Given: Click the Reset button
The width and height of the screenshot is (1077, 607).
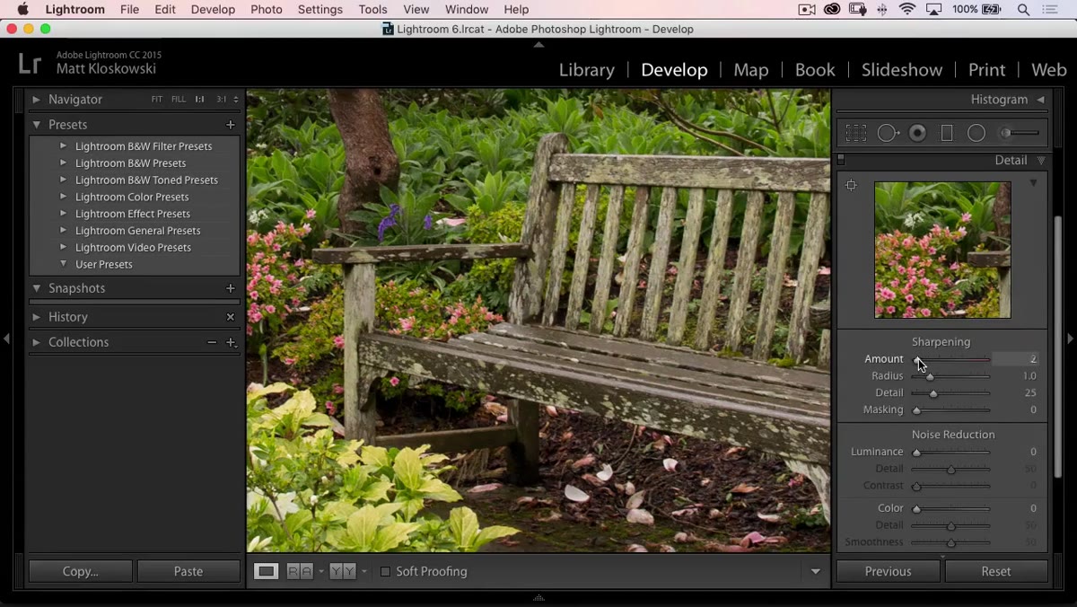Looking at the screenshot, I should [996, 571].
